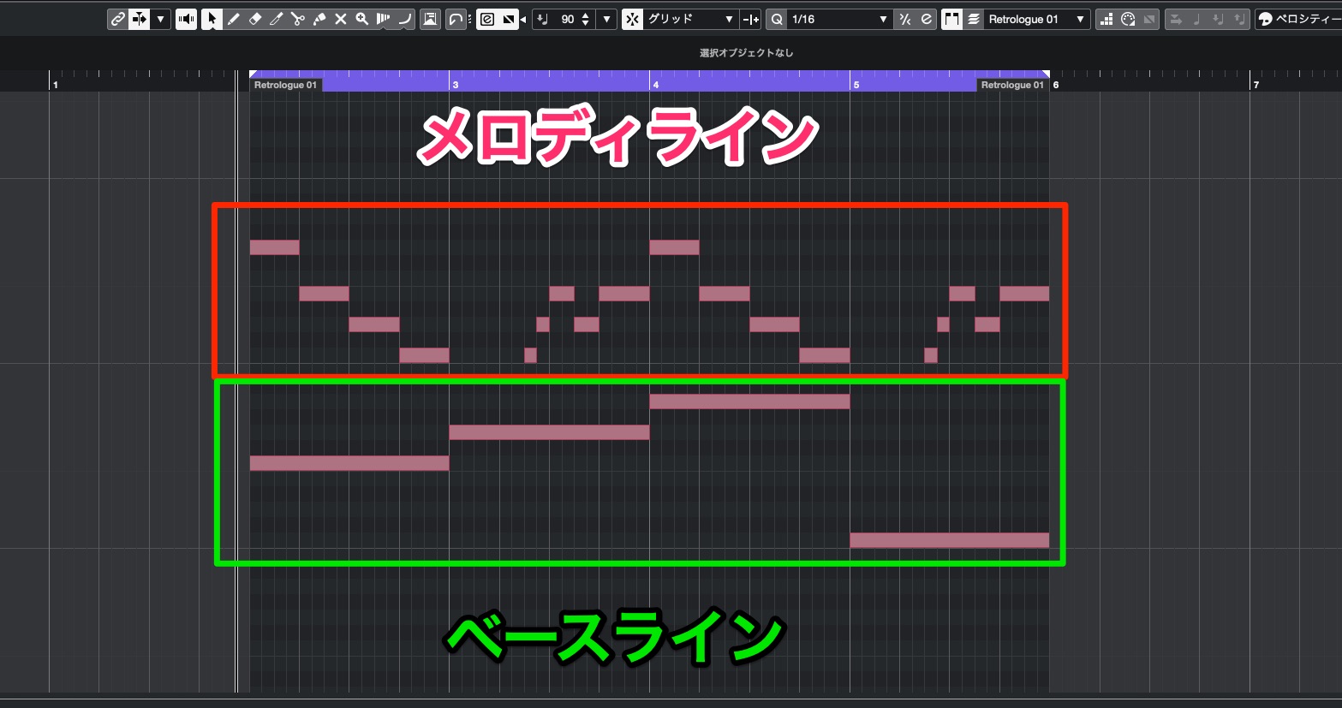Screen dimensions: 1342x708
Task: Open the color palette wheel icon
Action: click(x=1128, y=19)
